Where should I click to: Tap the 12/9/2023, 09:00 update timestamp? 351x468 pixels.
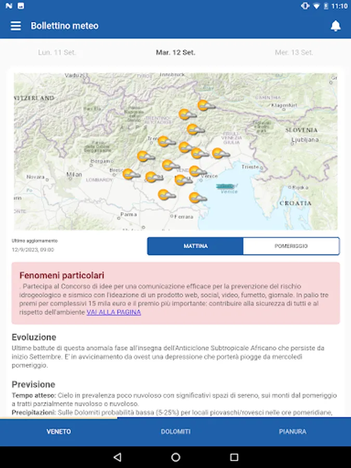33,250
